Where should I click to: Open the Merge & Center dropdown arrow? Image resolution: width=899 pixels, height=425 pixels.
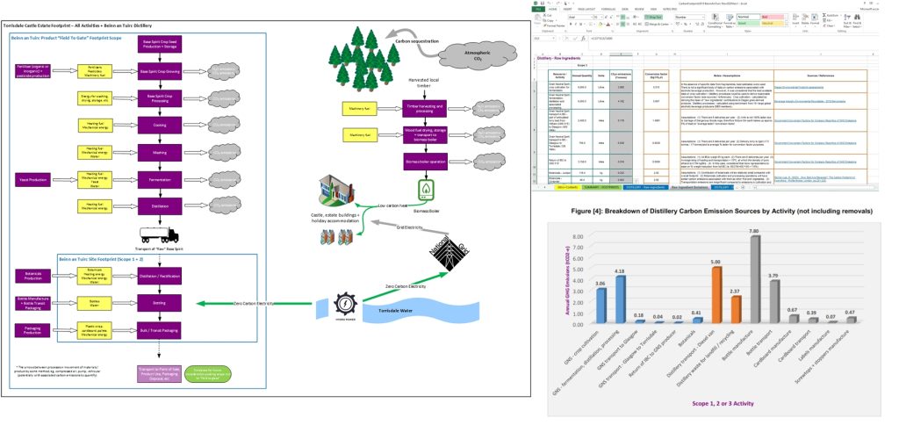click(672, 24)
